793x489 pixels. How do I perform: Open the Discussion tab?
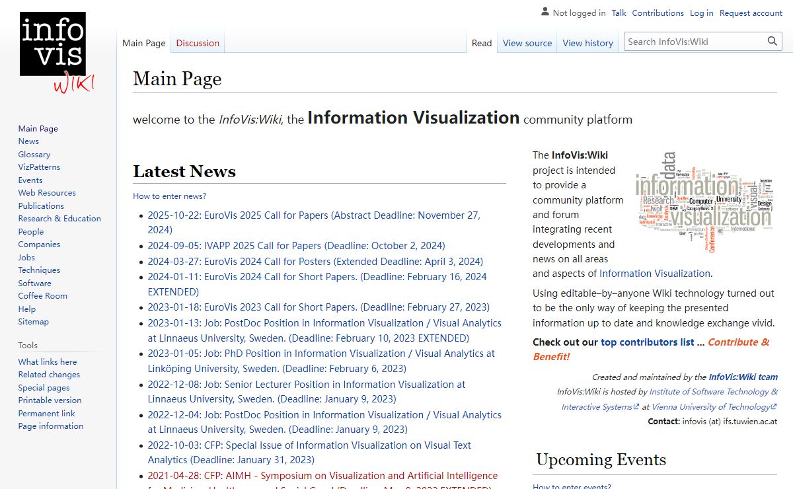click(x=198, y=43)
